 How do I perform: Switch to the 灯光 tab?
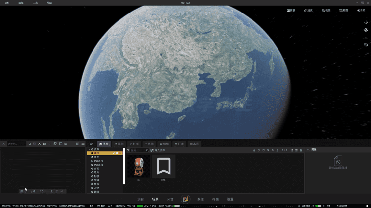[x=179, y=144]
